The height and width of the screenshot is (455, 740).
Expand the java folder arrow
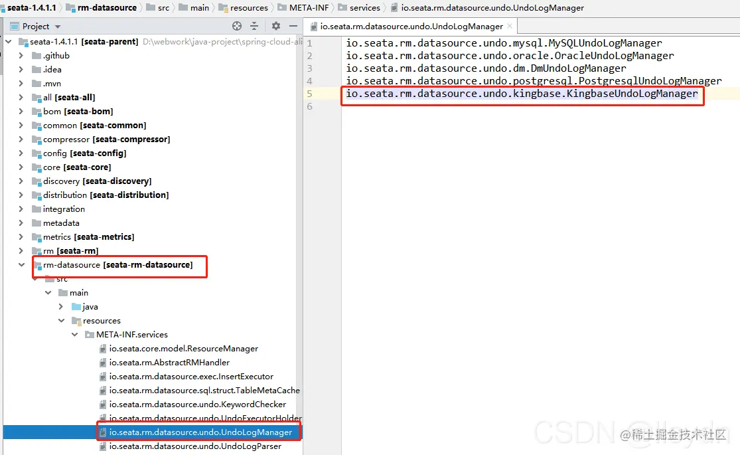[x=61, y=307]
